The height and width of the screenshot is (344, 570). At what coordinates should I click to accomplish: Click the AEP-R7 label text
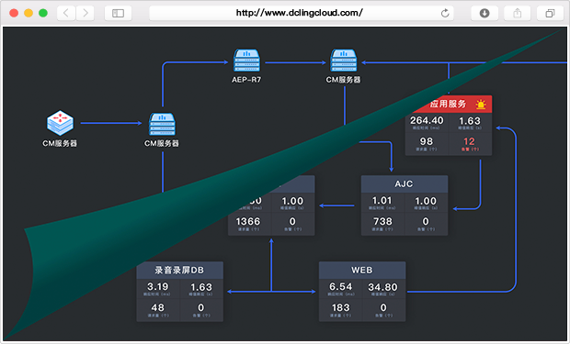pyautogui.click(x=246, y=80)
